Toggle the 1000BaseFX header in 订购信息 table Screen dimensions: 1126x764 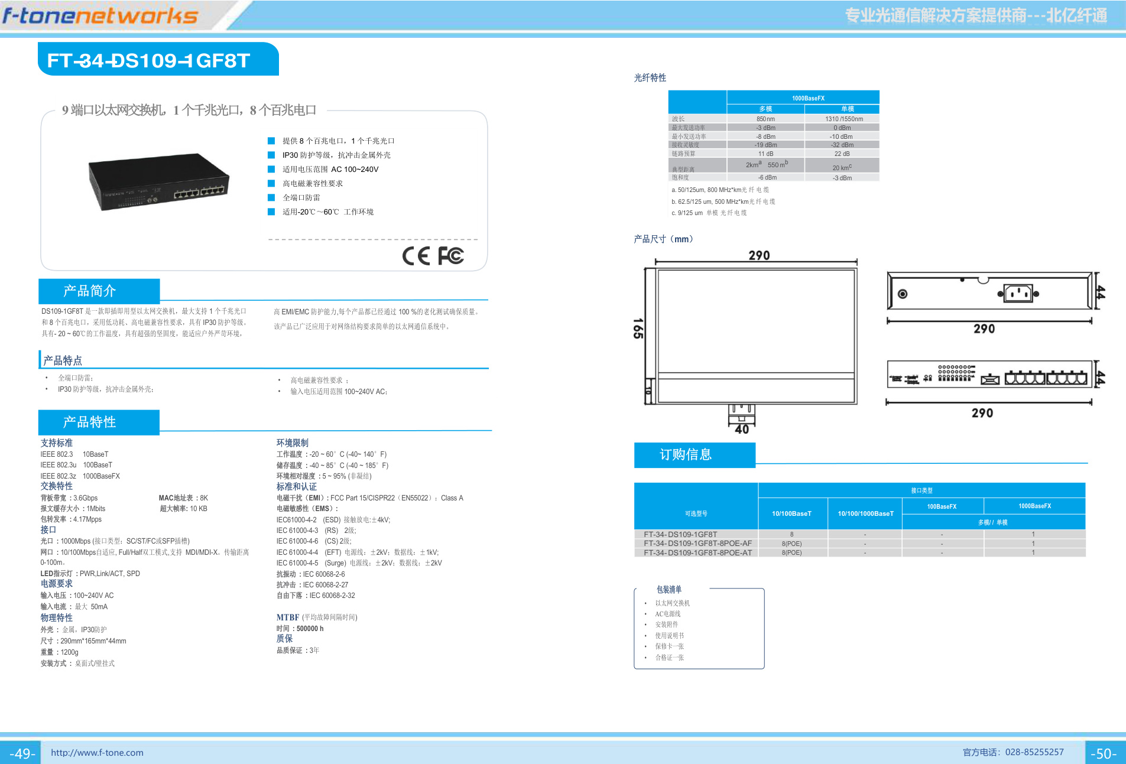(1034, 505)
